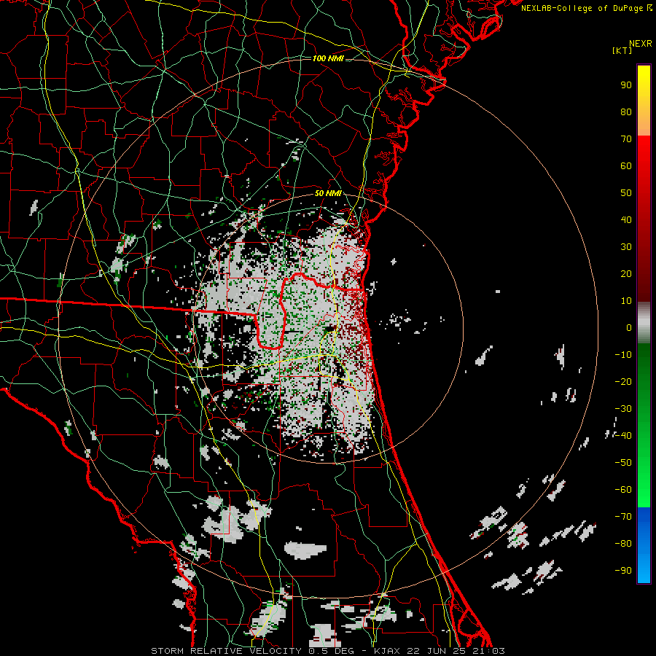Click the 0 value on velocity scale

pyautogui.click(x=629, y=327)
